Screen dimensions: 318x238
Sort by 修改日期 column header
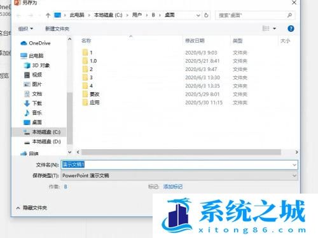[x=195, y=41]
